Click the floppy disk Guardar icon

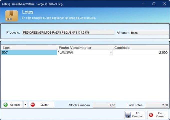pyautogui.click(x=128, y=115)
